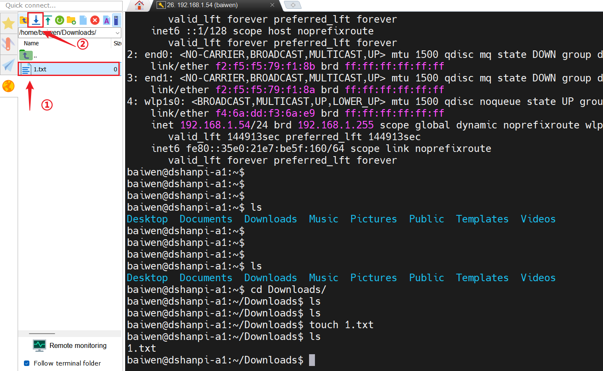Click the rename file 'A' icon
603x371 pixels.
point(107,20)
